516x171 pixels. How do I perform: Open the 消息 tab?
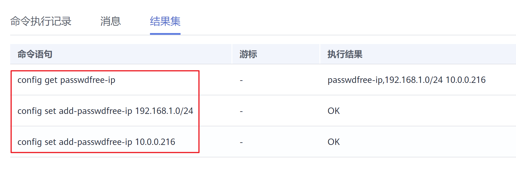click(x=110, y=21)
